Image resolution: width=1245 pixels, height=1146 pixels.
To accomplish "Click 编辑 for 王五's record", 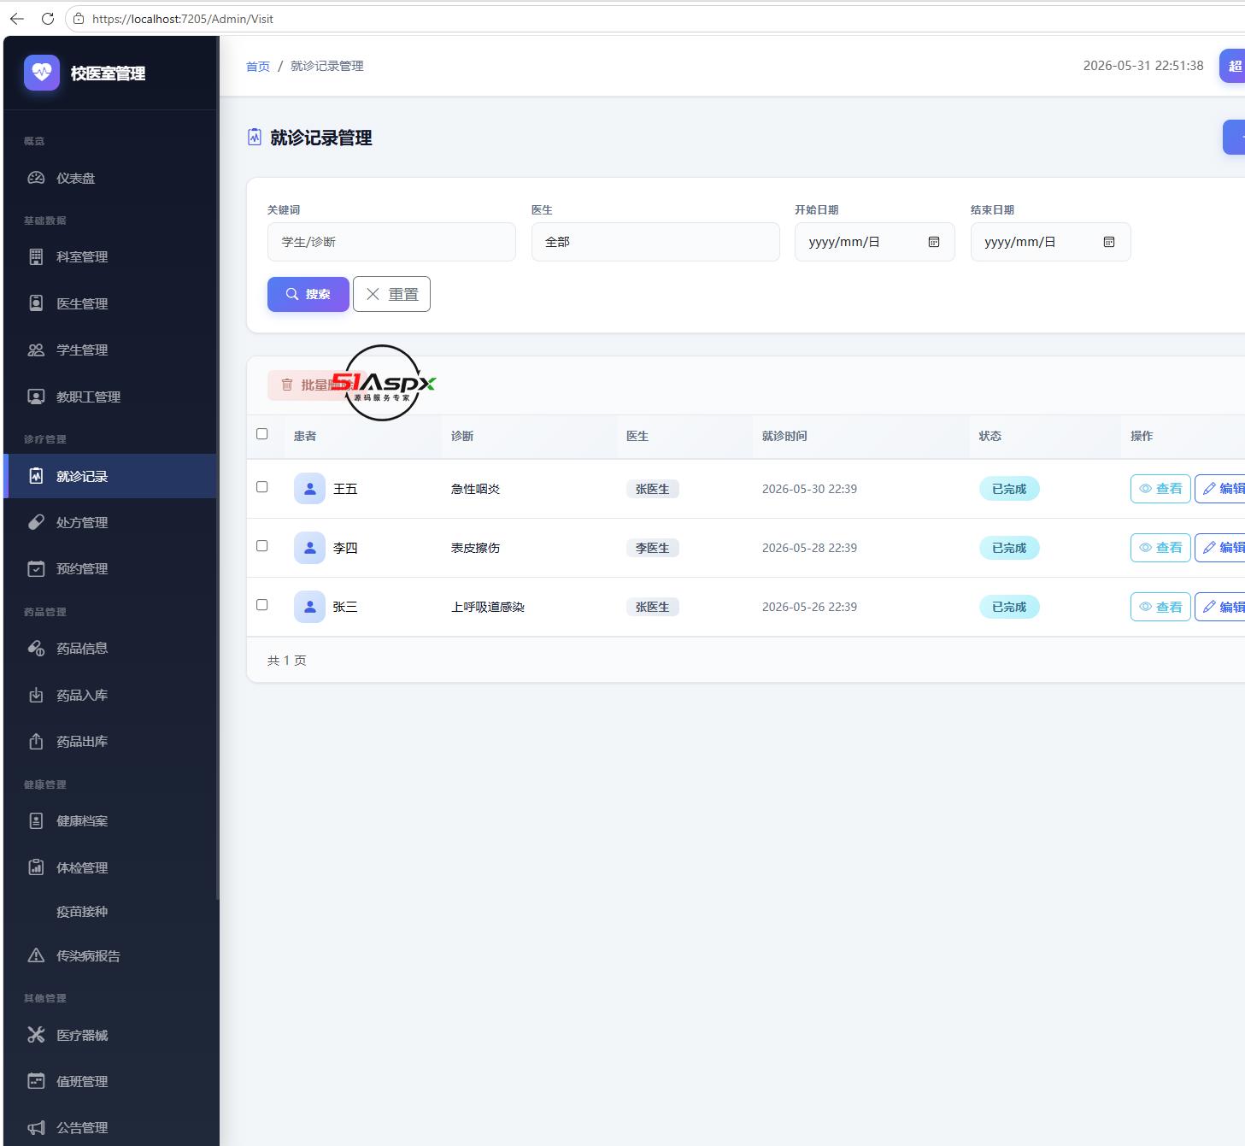I will (x=1220, y=489).
